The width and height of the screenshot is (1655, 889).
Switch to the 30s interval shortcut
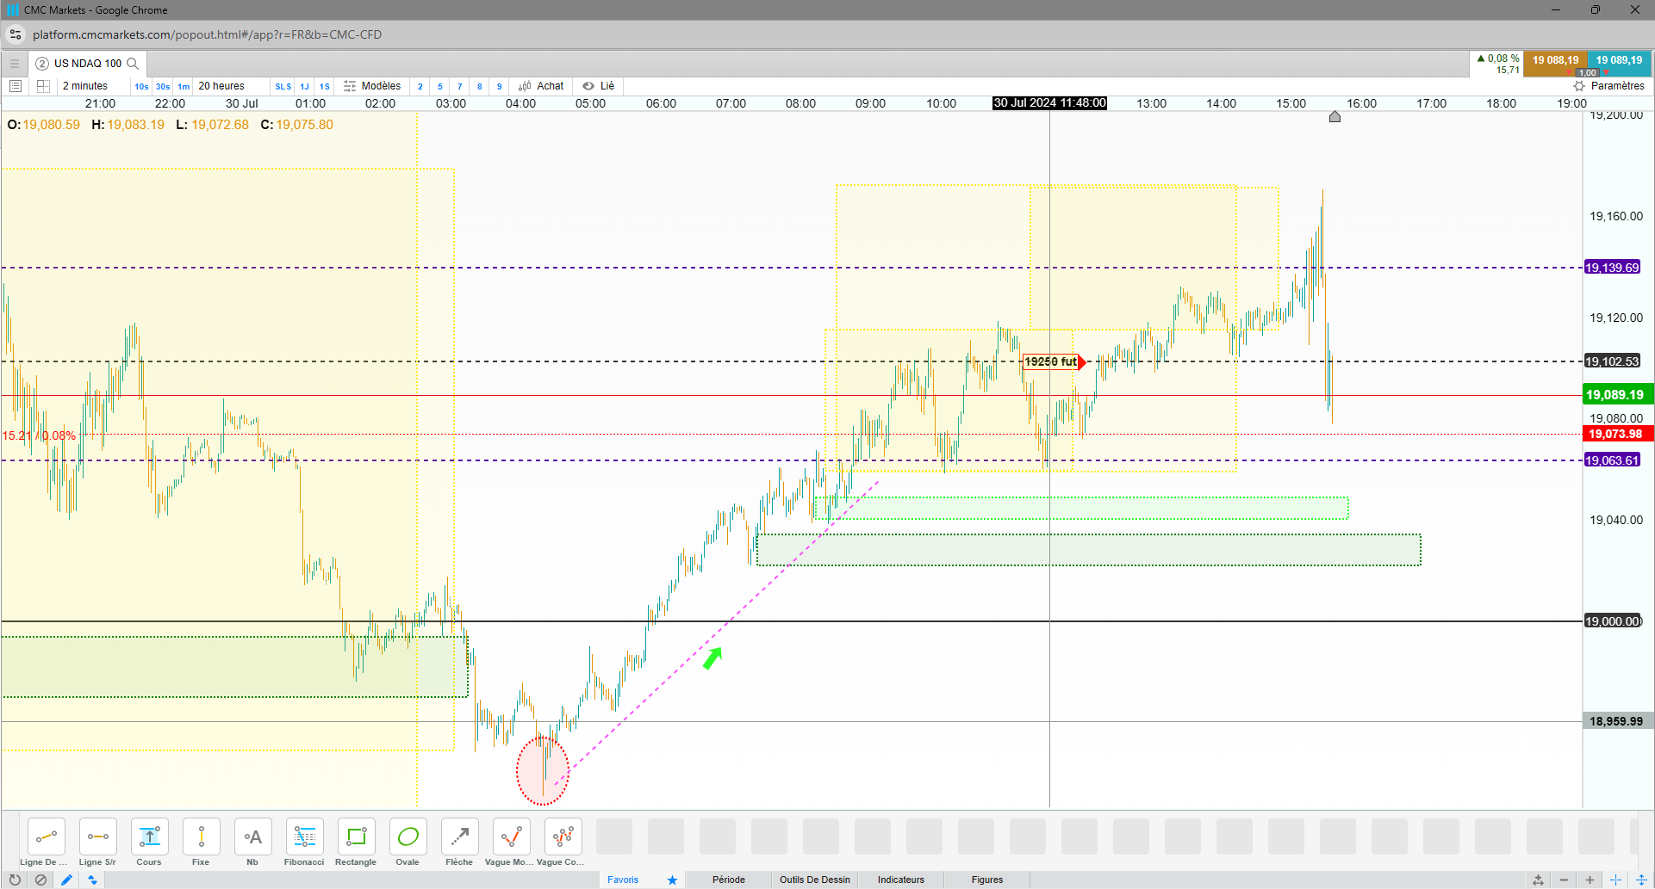point(163,86)
